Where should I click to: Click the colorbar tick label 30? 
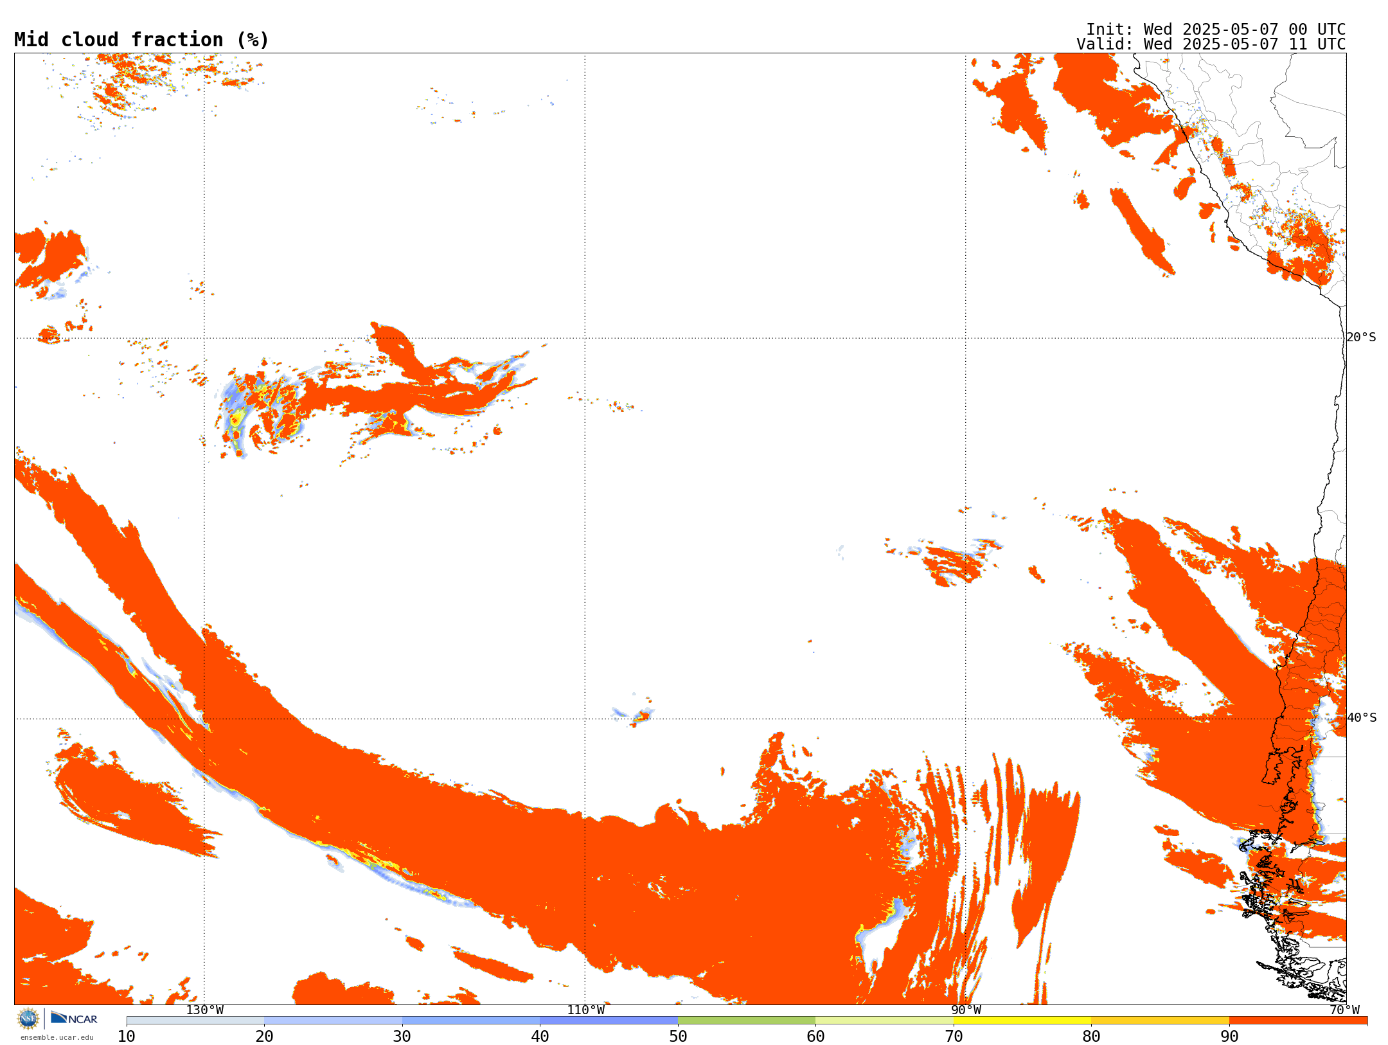402,1037
